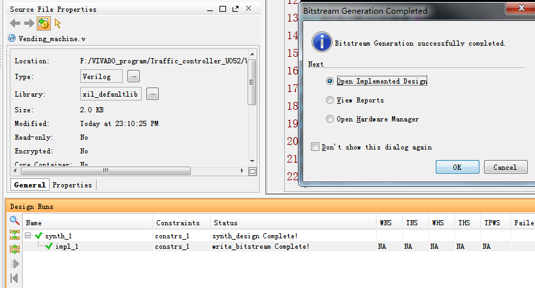Click properties horizontal scrollbar left arrow

15,170
